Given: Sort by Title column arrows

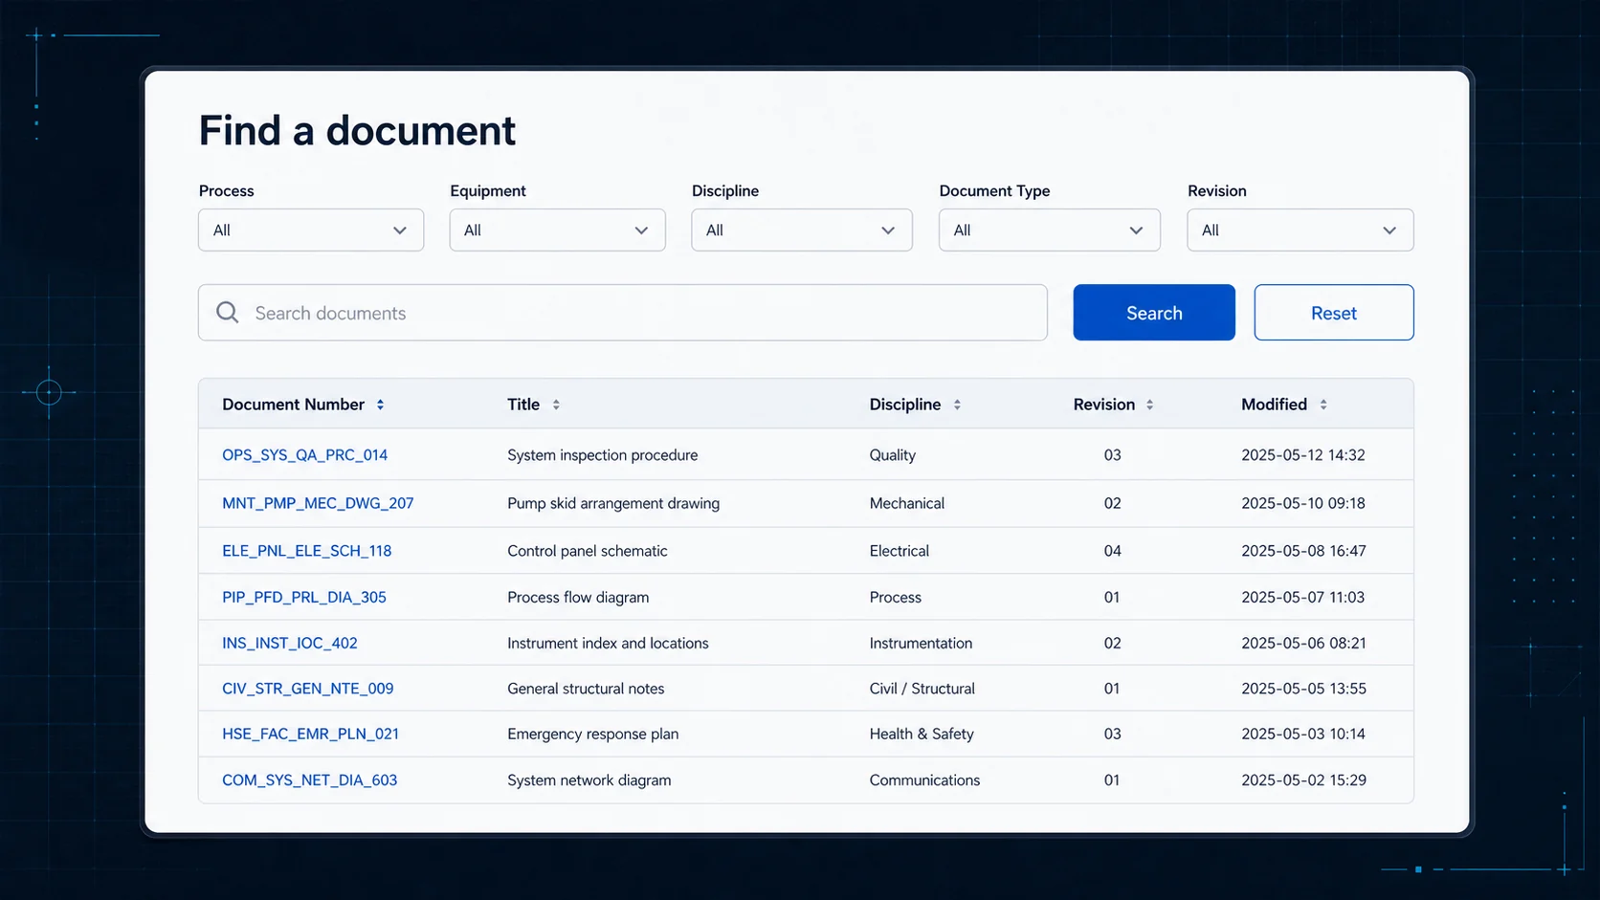Looking at the screenshot, I should [556, 405].
